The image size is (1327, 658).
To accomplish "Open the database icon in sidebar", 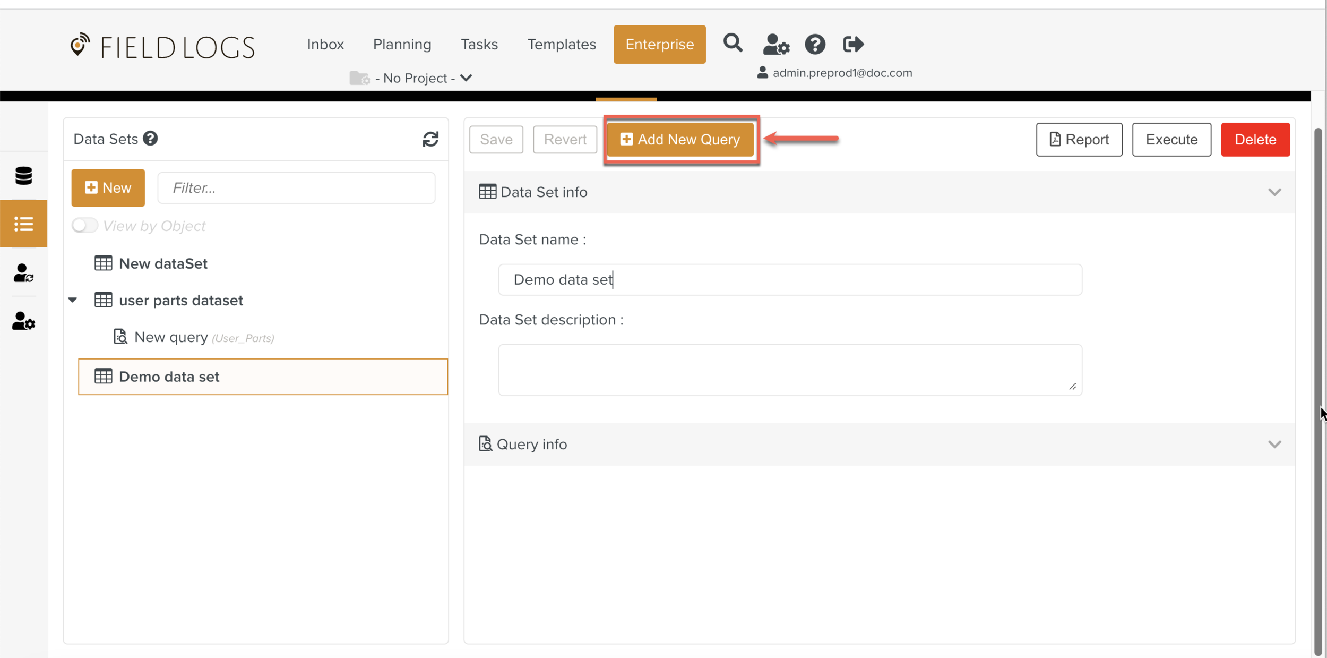I will [23, 176].
